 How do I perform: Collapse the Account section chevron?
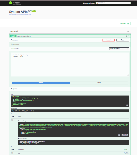128,31
